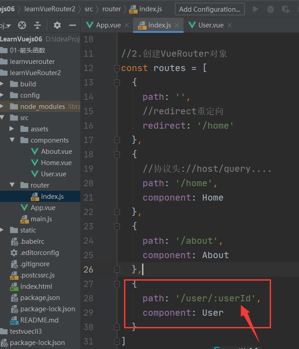
Task: Click the Run play icon in toolbar
Action: click(x=256, y=9)
